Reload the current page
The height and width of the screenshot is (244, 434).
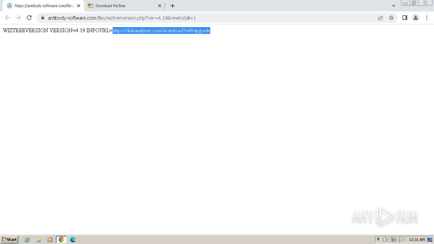coord(29,18)
